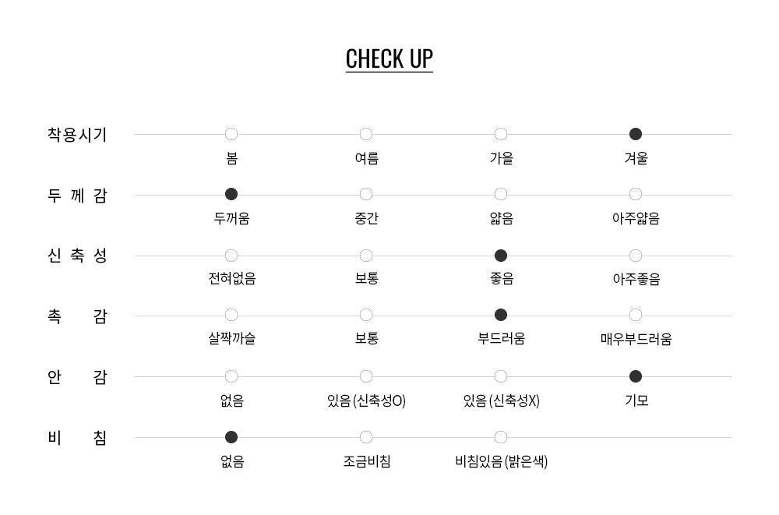This screenshot has width=779, height=515.
Task: Select the 비침있음(밝은색) transparency circle
Action: (501, 437)
